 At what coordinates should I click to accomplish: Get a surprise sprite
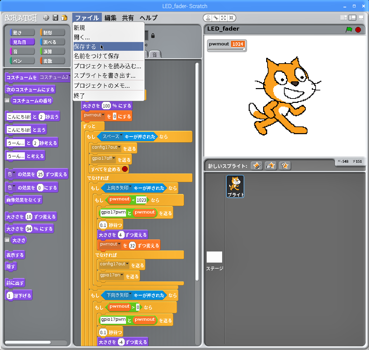(x=285, y=166)
